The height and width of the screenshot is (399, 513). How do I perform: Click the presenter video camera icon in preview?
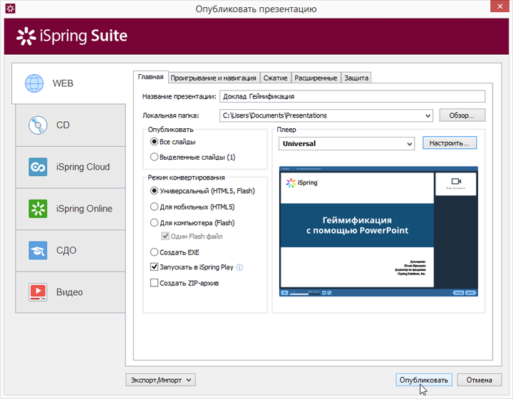[456, 181]
